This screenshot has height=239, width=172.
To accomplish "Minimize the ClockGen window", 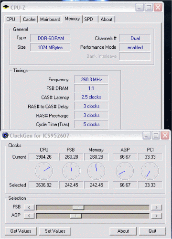I will tap(146, 136).
